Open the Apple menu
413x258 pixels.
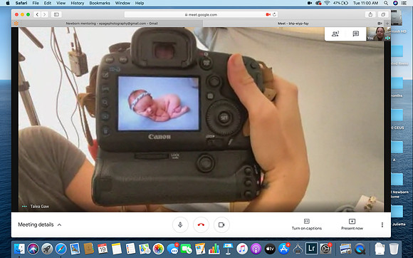coord(8,3)
